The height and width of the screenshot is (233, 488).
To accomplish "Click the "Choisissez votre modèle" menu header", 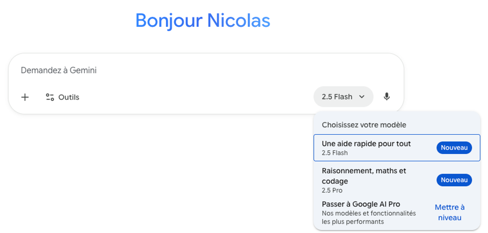I will 364,125.
